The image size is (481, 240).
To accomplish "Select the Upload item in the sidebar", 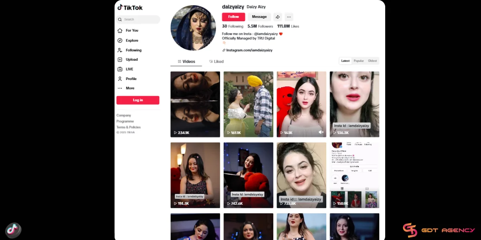I will click(128, 60).
